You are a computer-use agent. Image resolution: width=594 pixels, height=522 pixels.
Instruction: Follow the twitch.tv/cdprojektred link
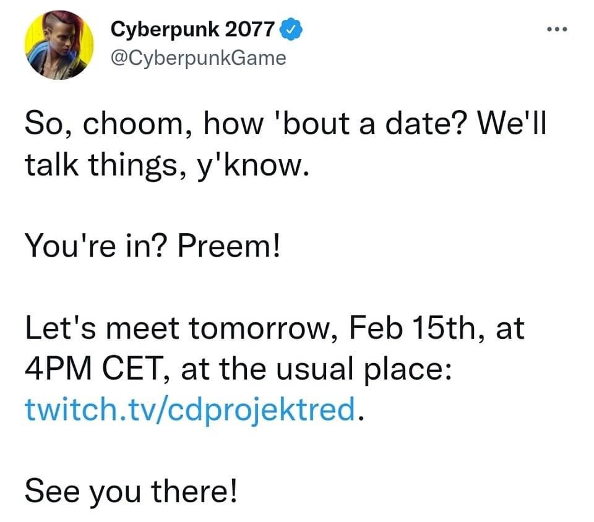coord(190,409)
